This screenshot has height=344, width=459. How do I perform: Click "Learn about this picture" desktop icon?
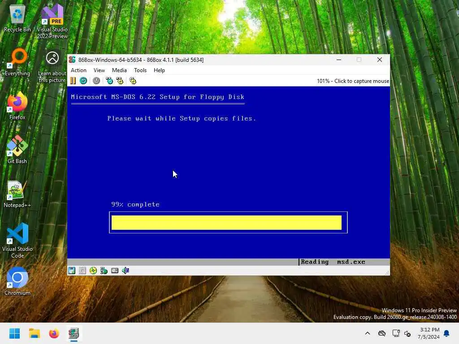52,67
